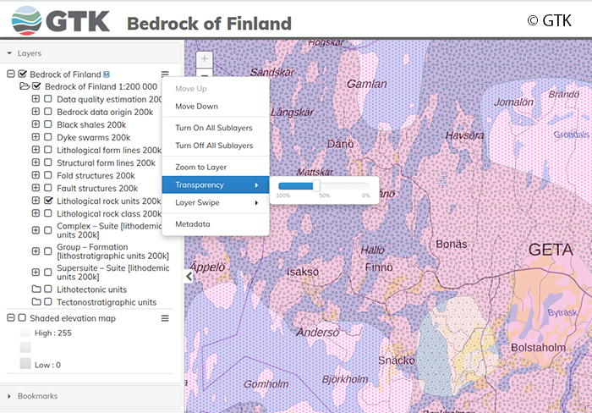Enable the Black shales 200k checkbox
This screenshot has height=413, width=592.
click(48, 124)
